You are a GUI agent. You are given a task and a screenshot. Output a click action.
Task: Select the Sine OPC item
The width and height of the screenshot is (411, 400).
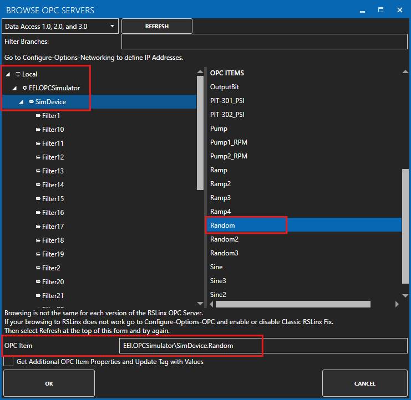(216, 267)
